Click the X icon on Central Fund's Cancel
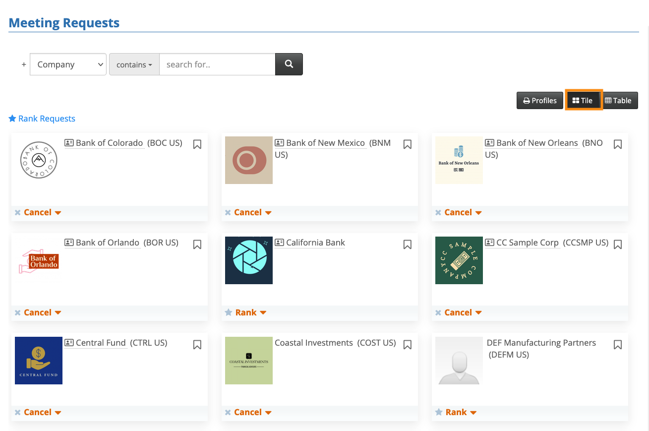Image resolution: width=649 pixels, height=431 pixels. [x=18, y=413]
